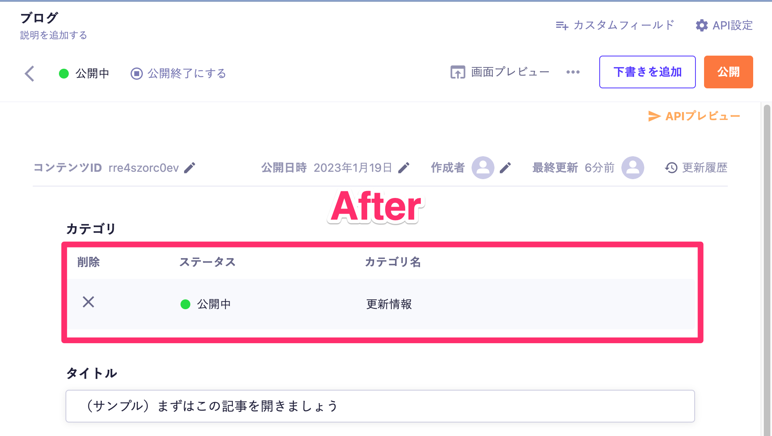The width and height of the screenshot is (772, 436).
Task: Click the last-updated user avatar
Action: click(x=633, y=168)
